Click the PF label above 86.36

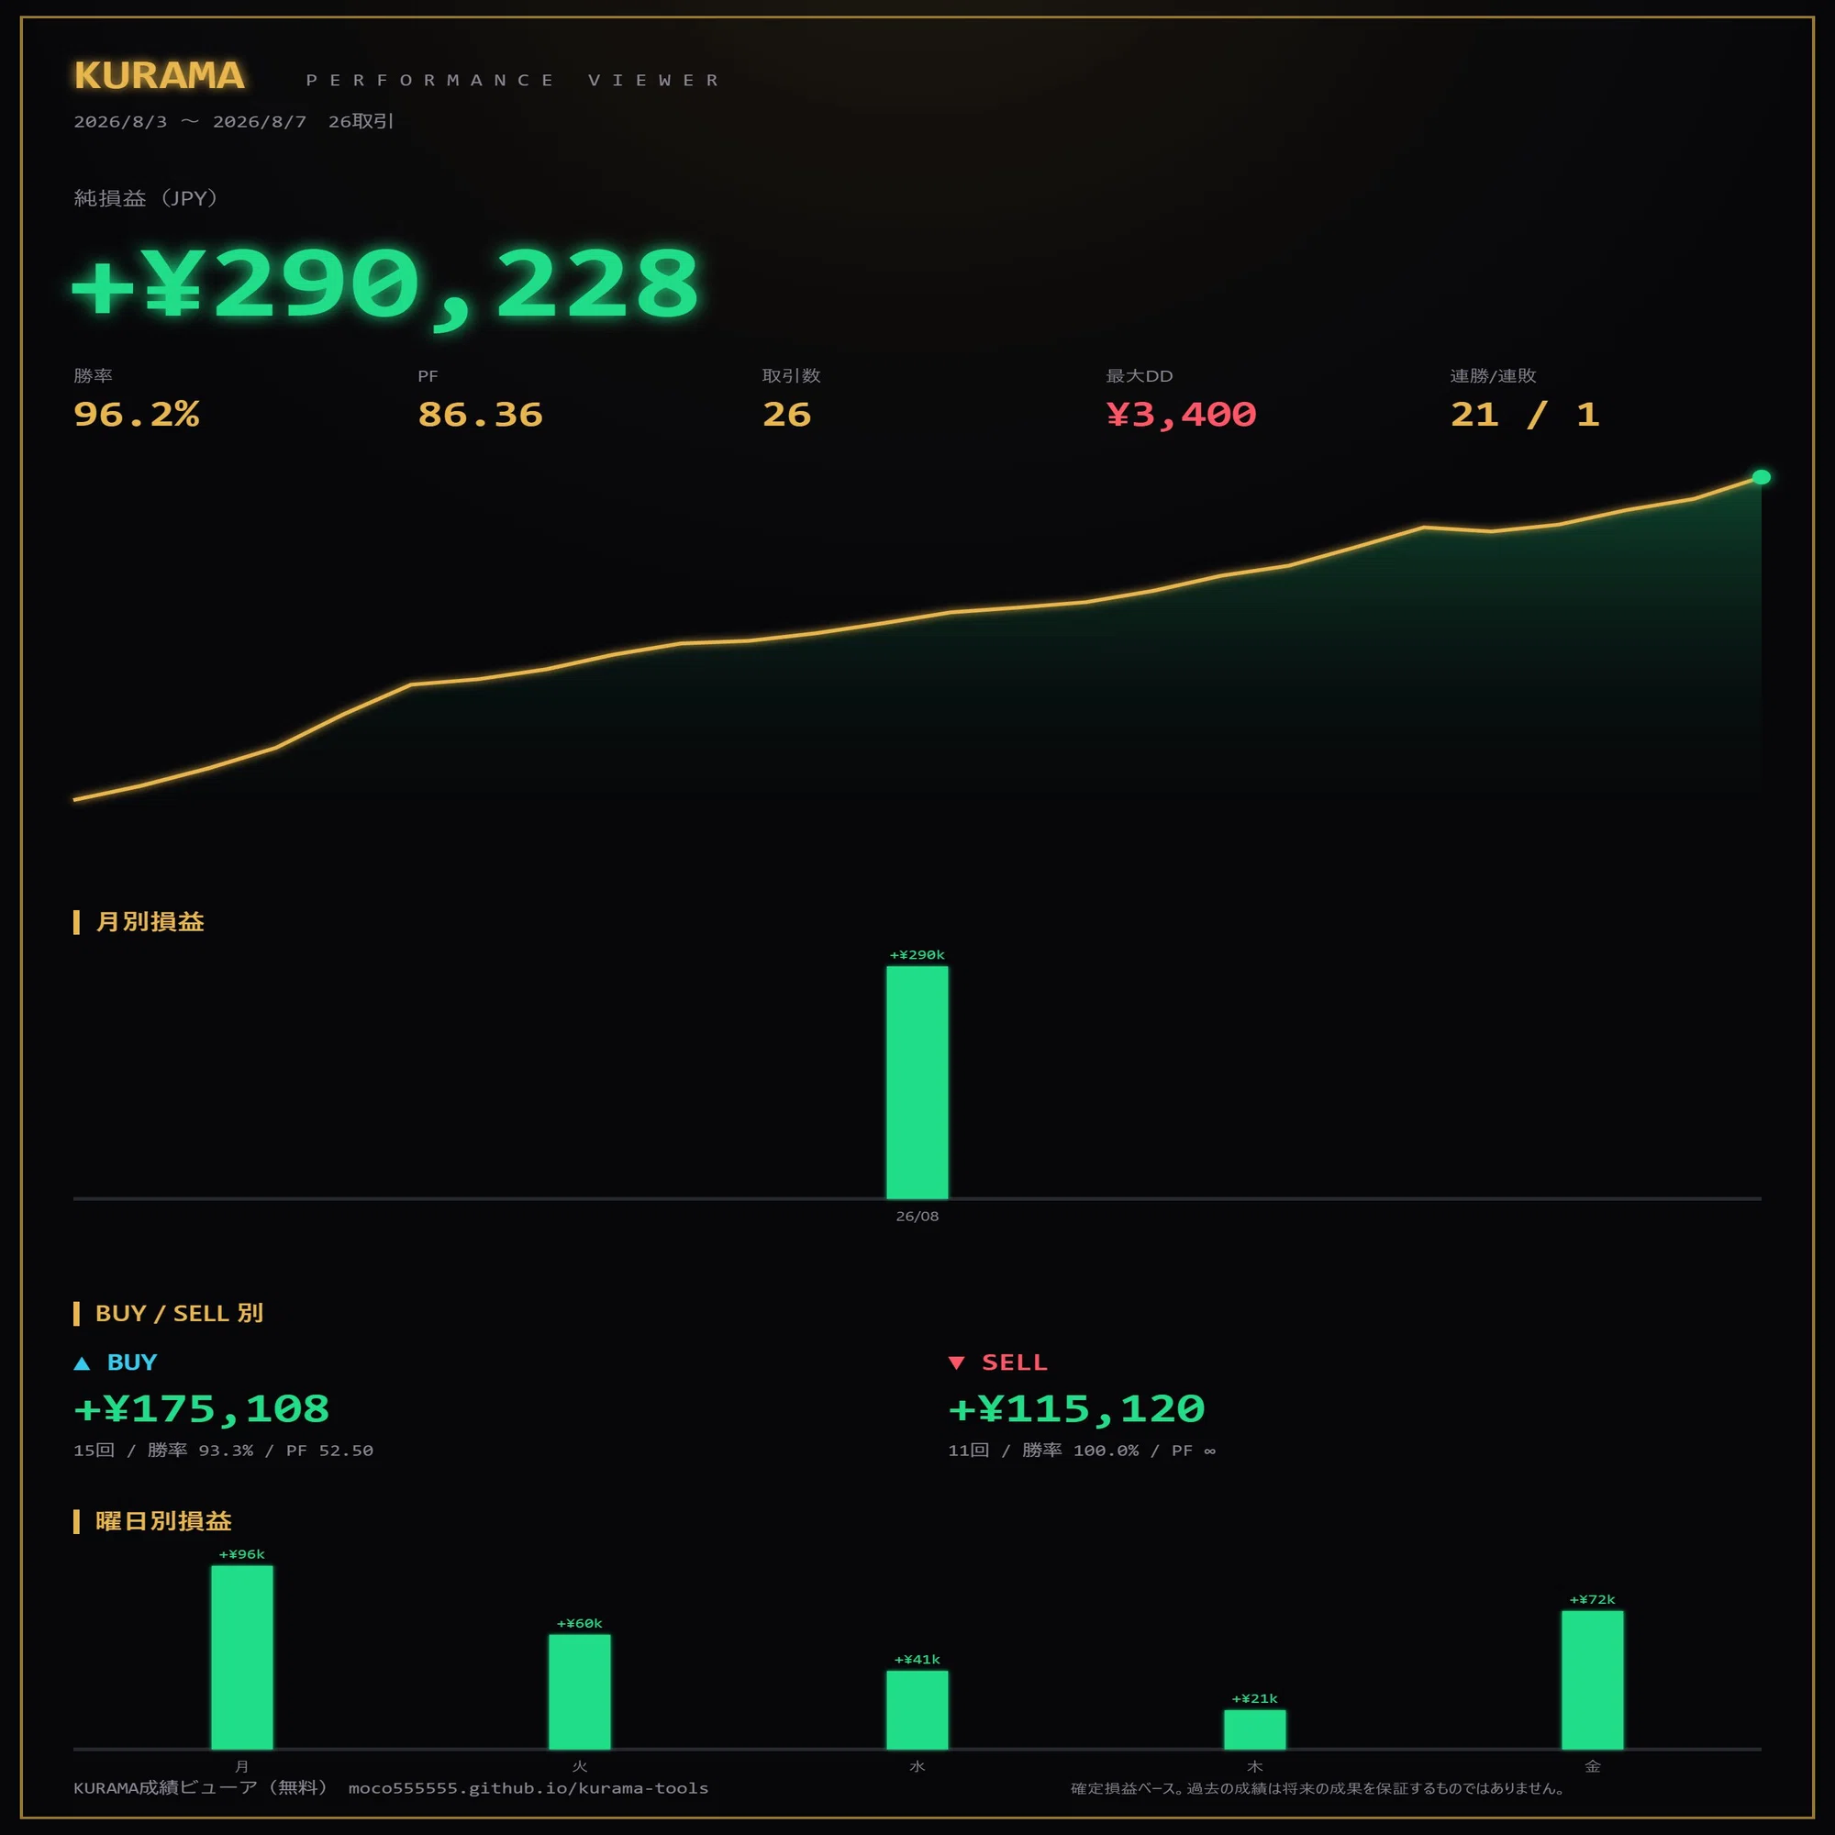[428, 376]
